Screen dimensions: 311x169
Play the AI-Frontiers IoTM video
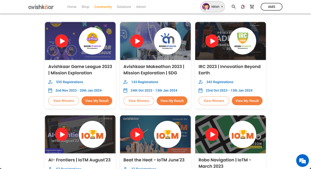pyautogui.click(x=62, y=134)
